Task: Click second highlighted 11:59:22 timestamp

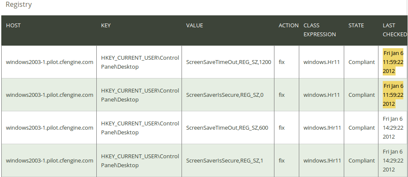Action: [393, 95]
